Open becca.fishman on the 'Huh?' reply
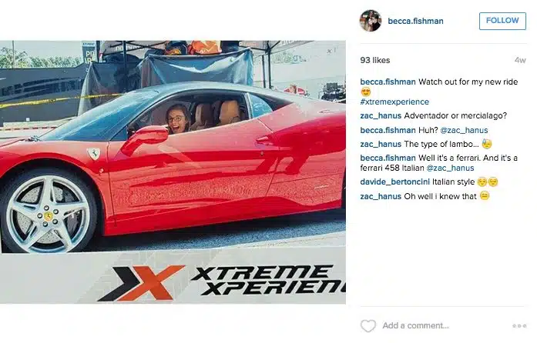537x343 pixels. [x=388, y=130]
